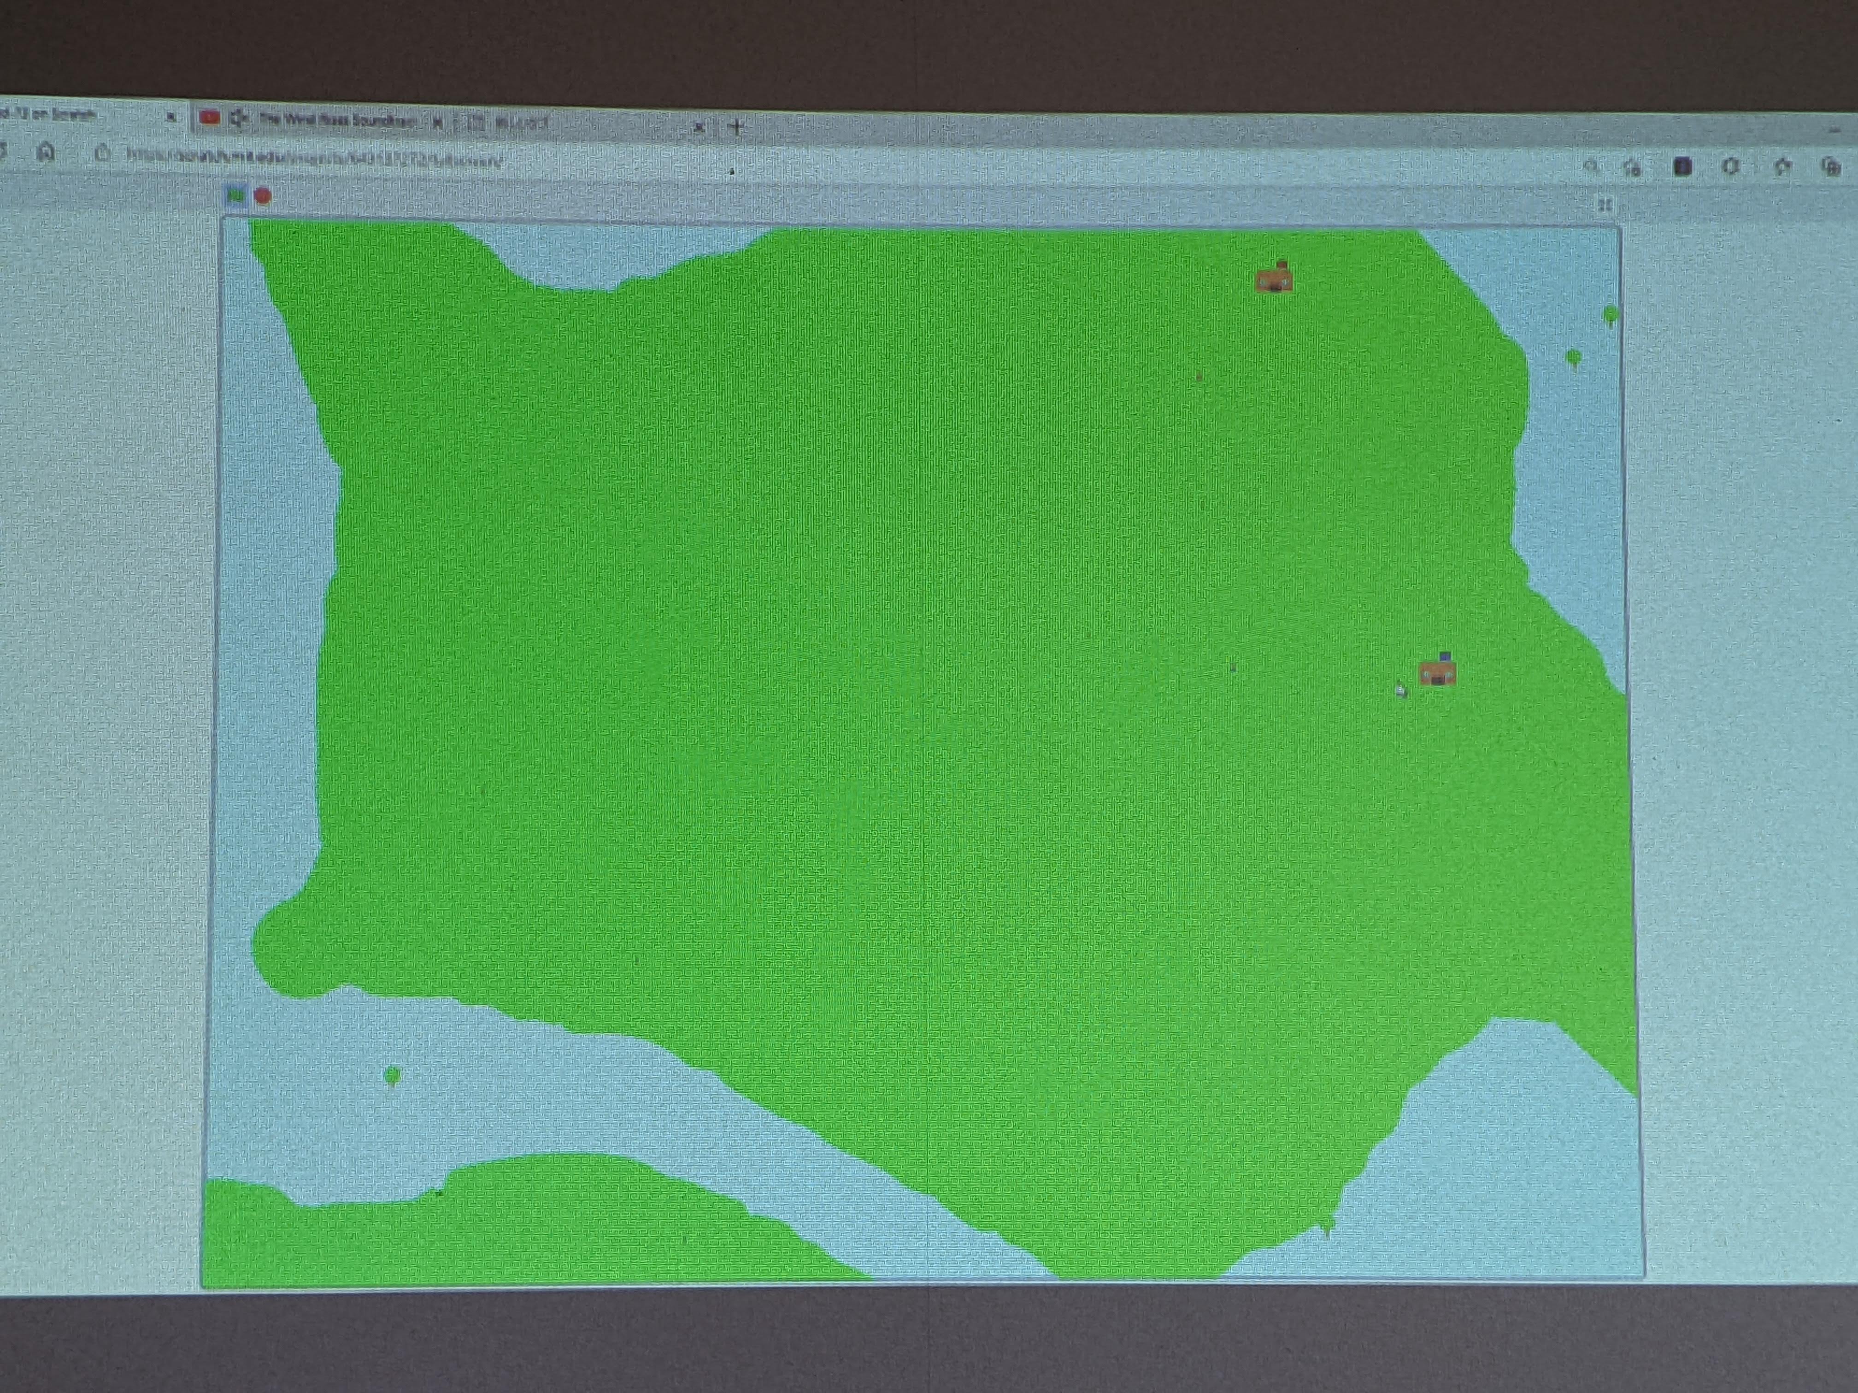This screenshot has height=1393, width=1858.
Task: Click the small tree in the bottom-left water
Action: (392, 1076)
